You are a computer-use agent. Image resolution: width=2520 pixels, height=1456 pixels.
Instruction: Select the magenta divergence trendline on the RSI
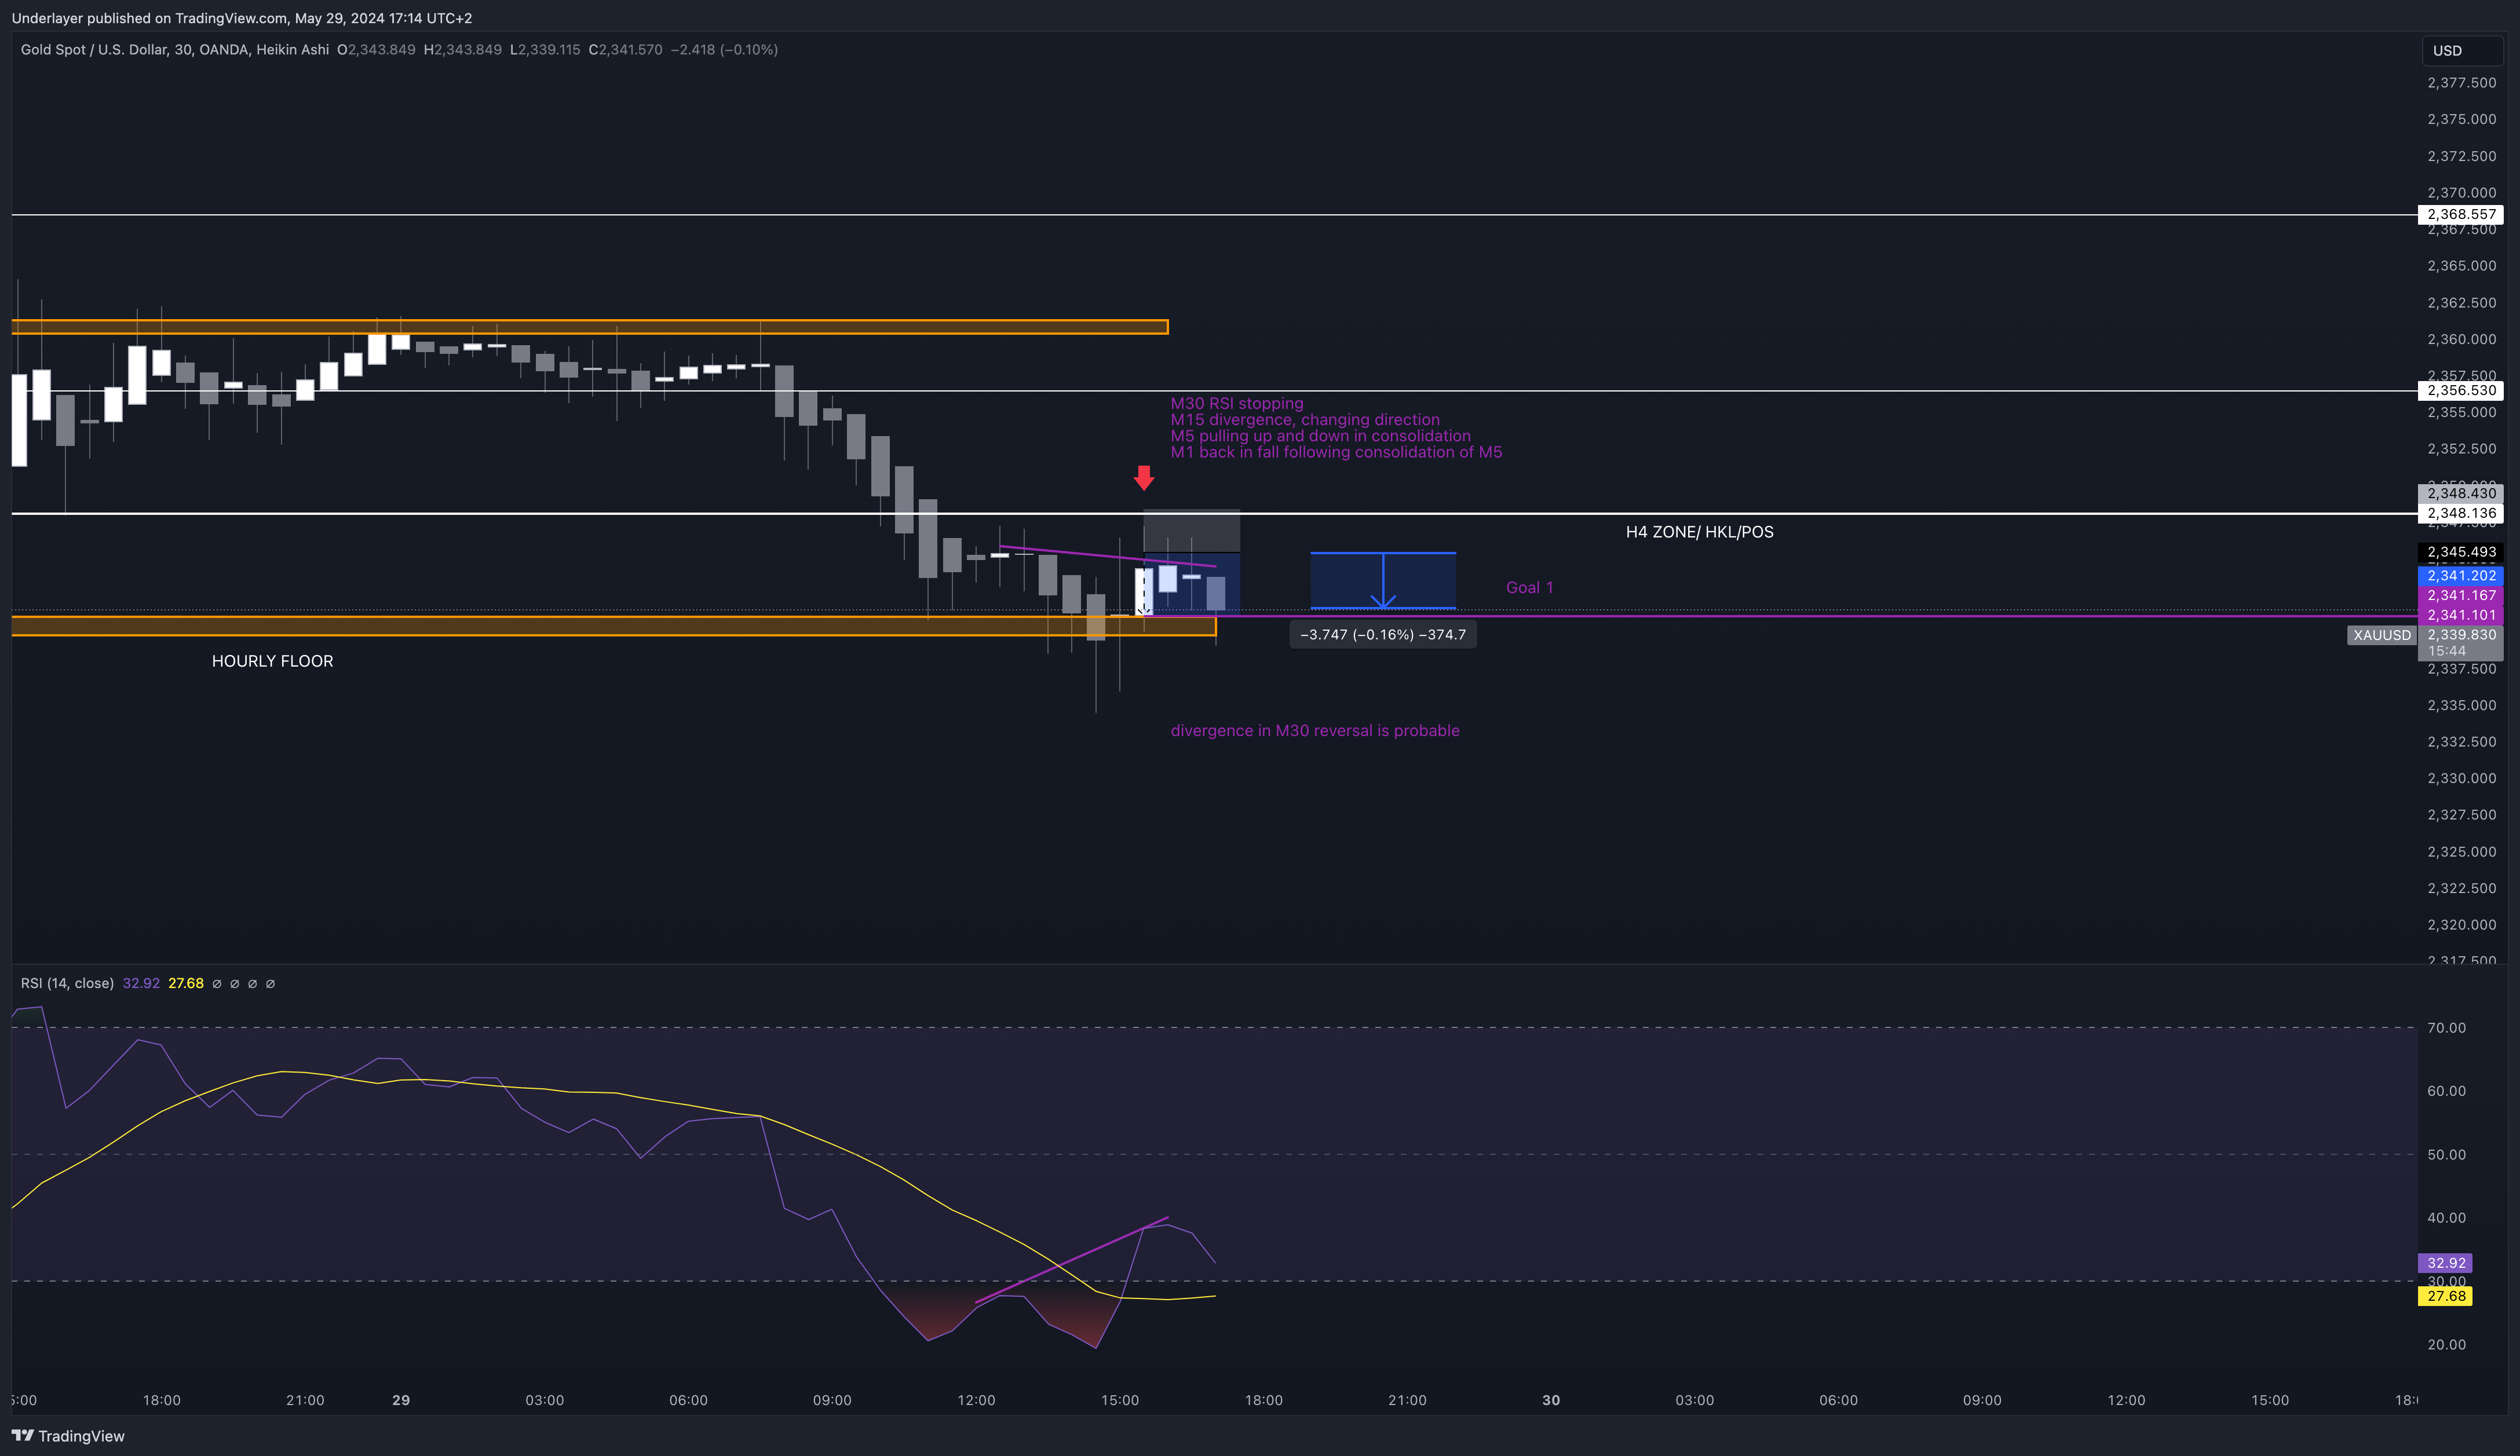[1071, 1260]
